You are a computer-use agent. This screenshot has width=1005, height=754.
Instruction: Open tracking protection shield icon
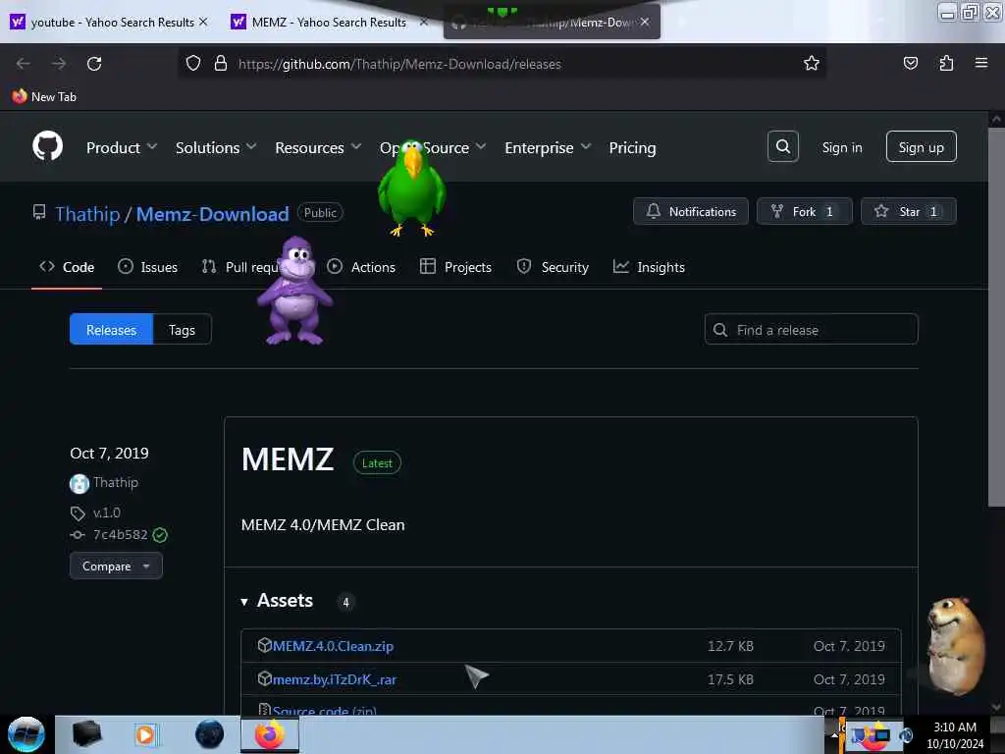point(193,64)
